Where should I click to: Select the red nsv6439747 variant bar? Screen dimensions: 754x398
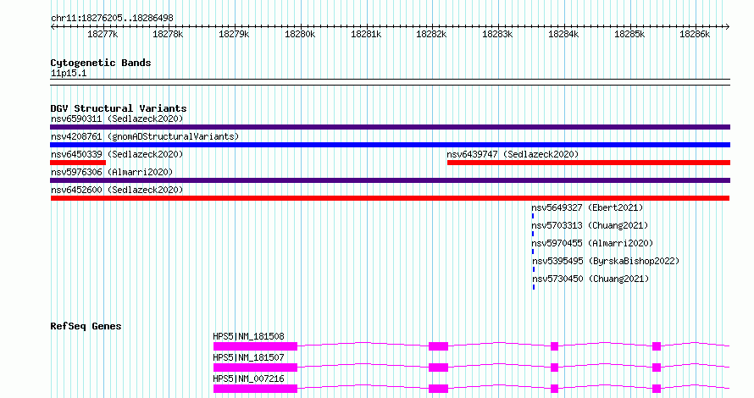tap(589, 163)
